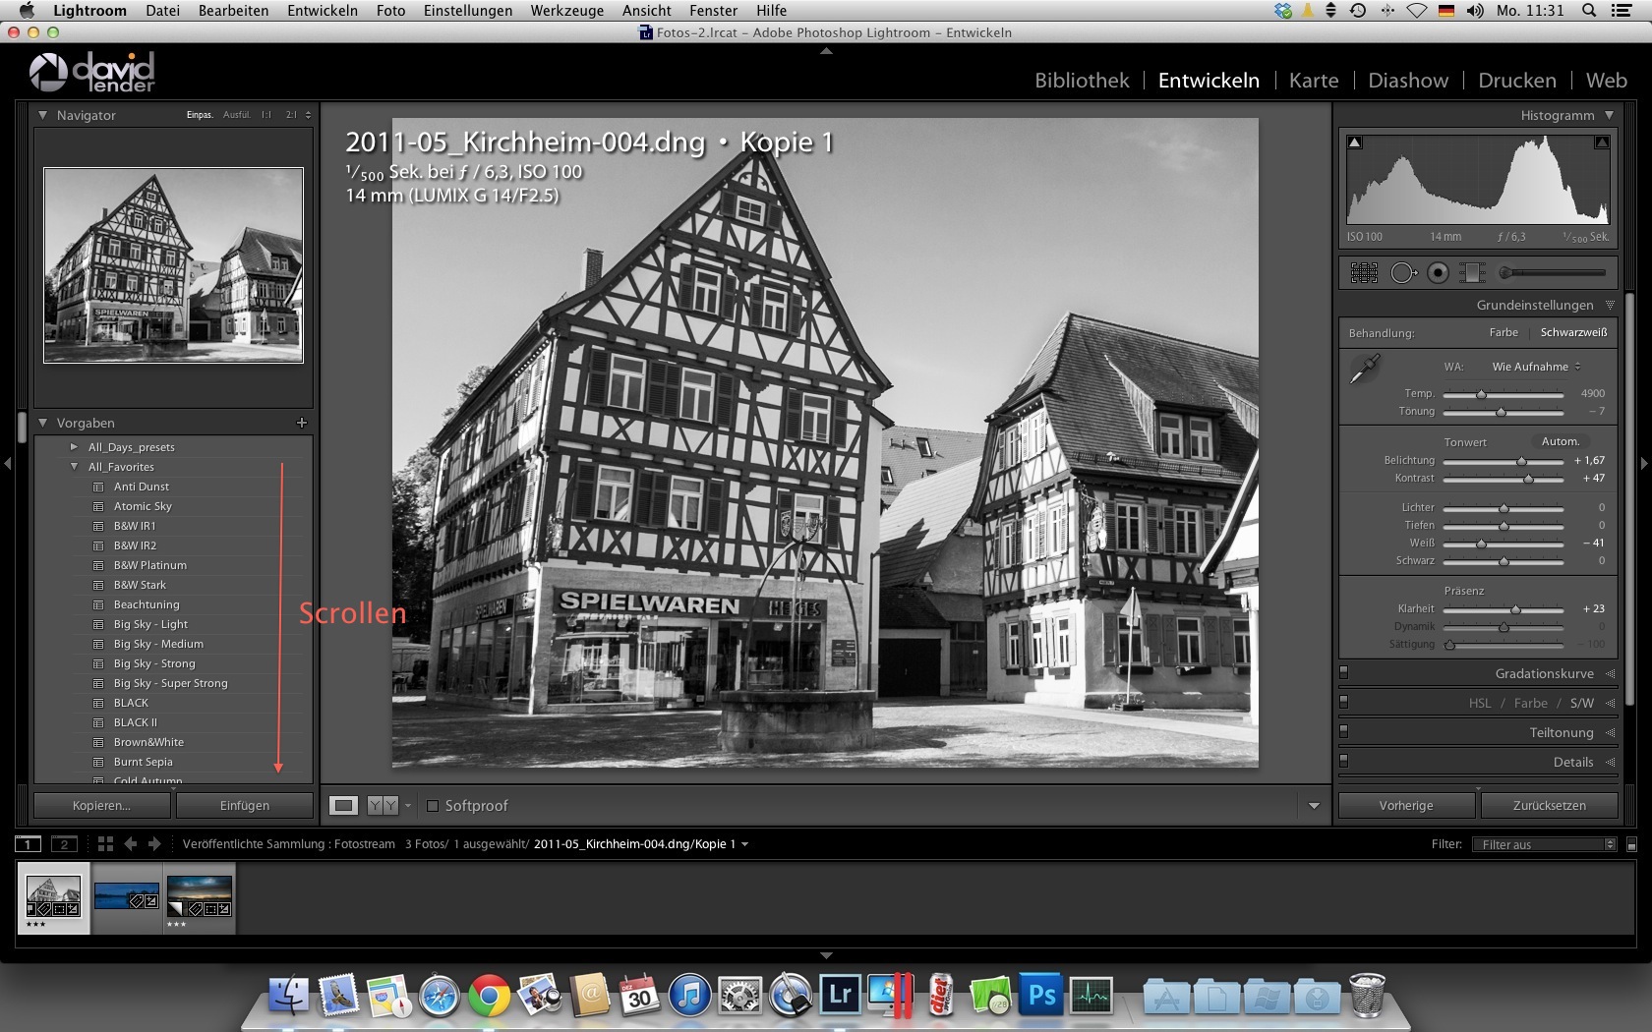Toggle highlight clipping indicator in histogram

1602,143
